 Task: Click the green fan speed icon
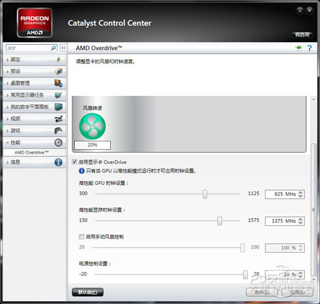[92, 126]
